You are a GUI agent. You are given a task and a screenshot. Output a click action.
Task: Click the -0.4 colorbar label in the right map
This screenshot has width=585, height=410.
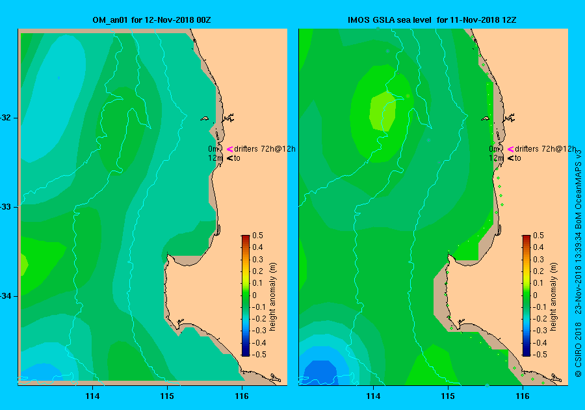pos(540,343)
